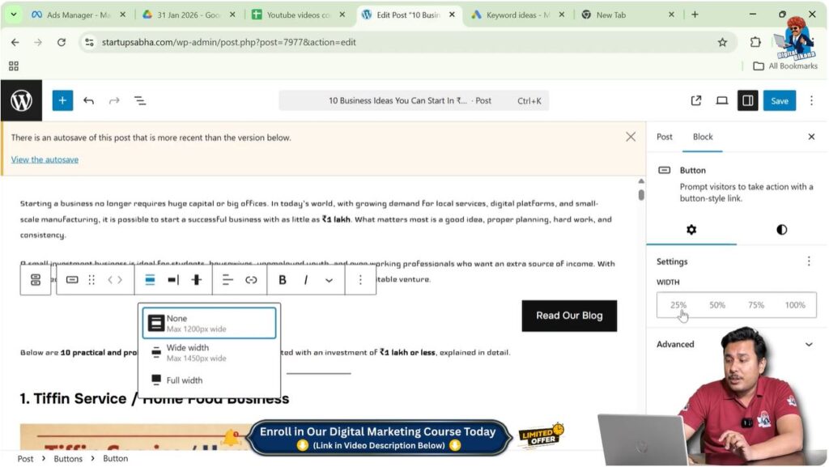
Task: Open the block inserter with the plus icon
Action: point(62,100)
